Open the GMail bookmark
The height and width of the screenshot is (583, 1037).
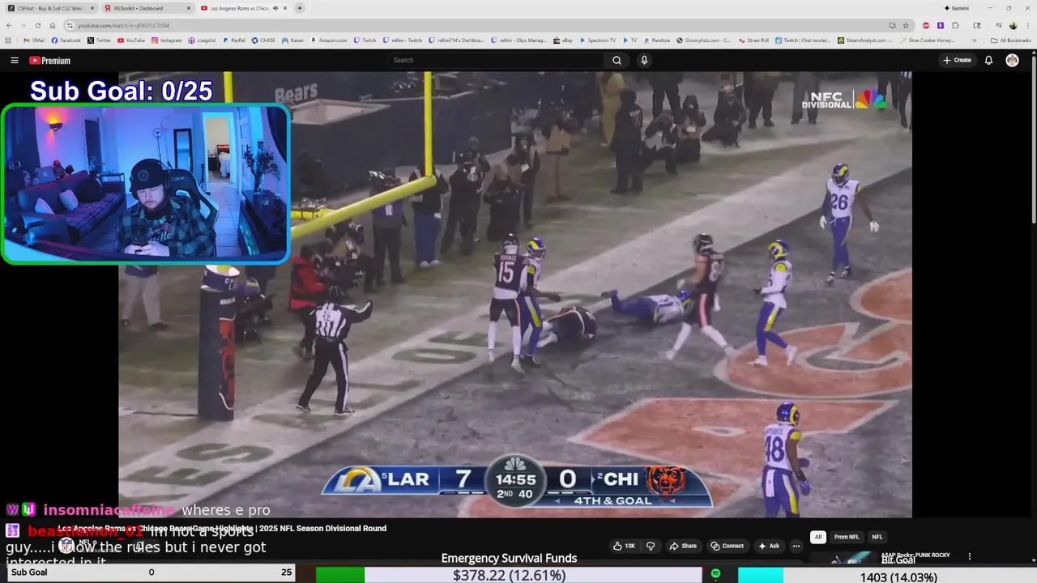34,40
